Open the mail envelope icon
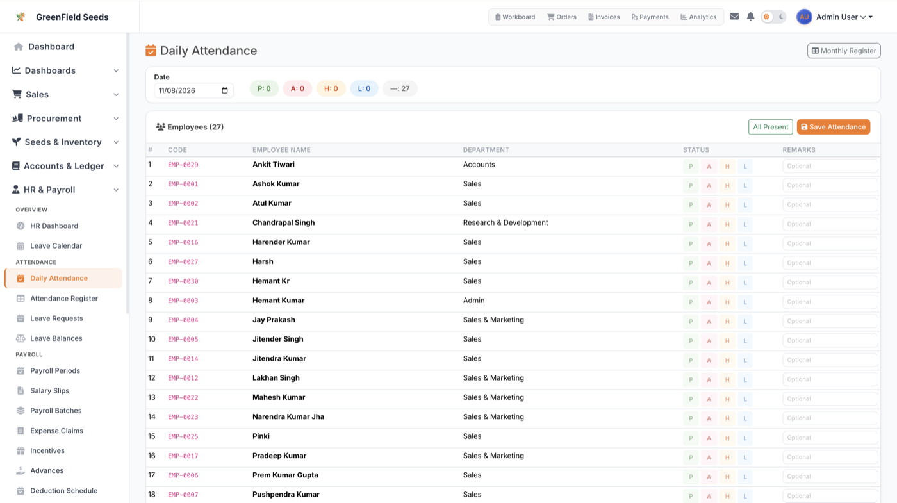 click(734, 17)
